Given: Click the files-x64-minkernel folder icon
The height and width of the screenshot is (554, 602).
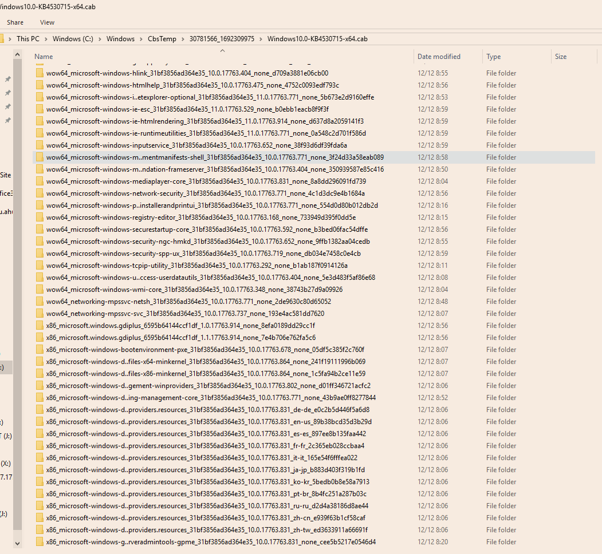Looking at the screenshot, I should pyautogui.click(x=39, y=361).
